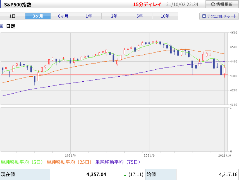Click the current value 4,357.04
The width and height of the screenshot is (239, 180).
click(96, 174)
